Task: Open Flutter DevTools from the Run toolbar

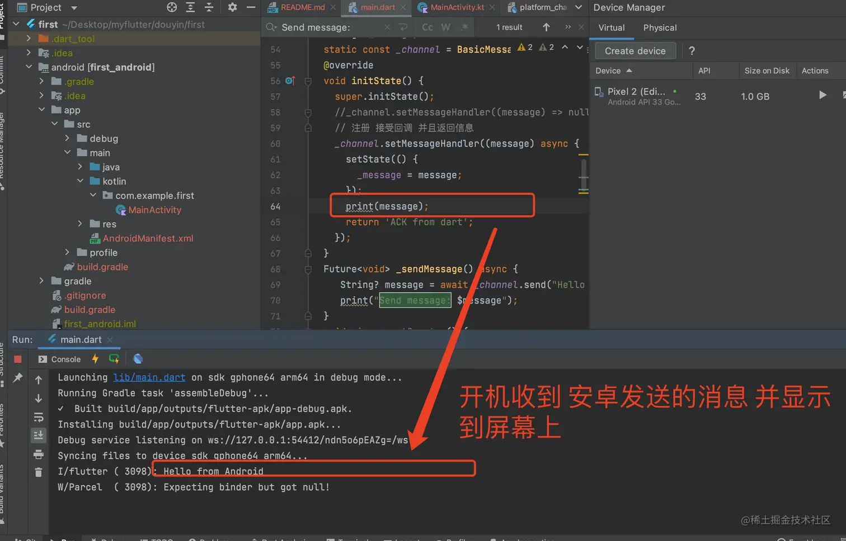Action: (x=138, y=359)
